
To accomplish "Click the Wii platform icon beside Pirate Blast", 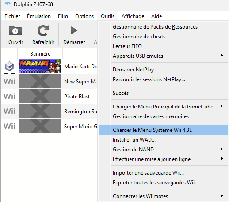I will [x=9, y=96].
